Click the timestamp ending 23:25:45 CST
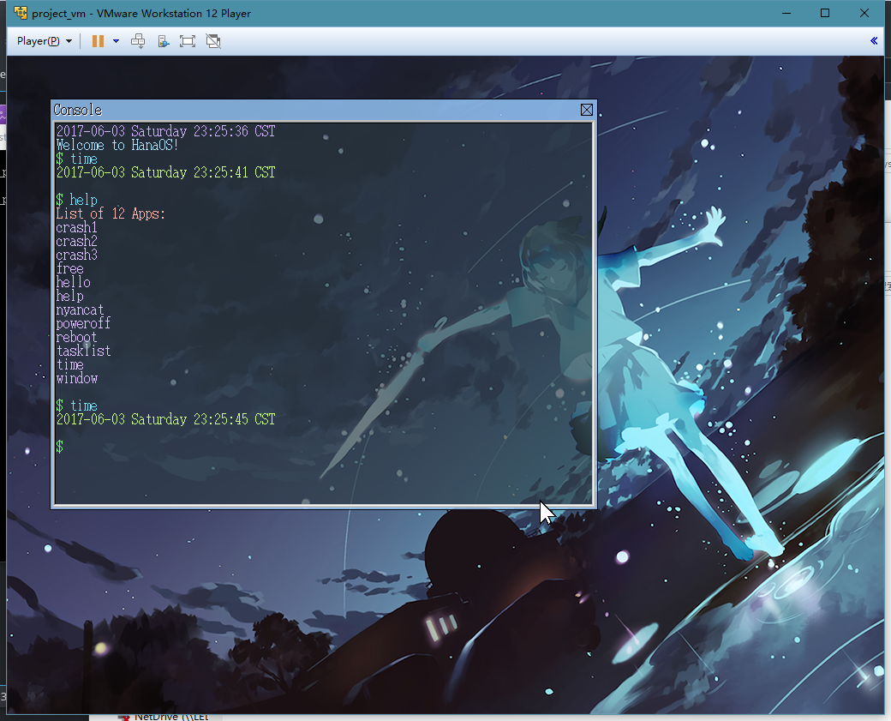 (165, 419)
